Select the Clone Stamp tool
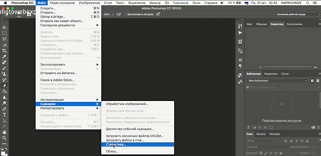Viewport: 321px width, 156px height. (x=4, y=74)
